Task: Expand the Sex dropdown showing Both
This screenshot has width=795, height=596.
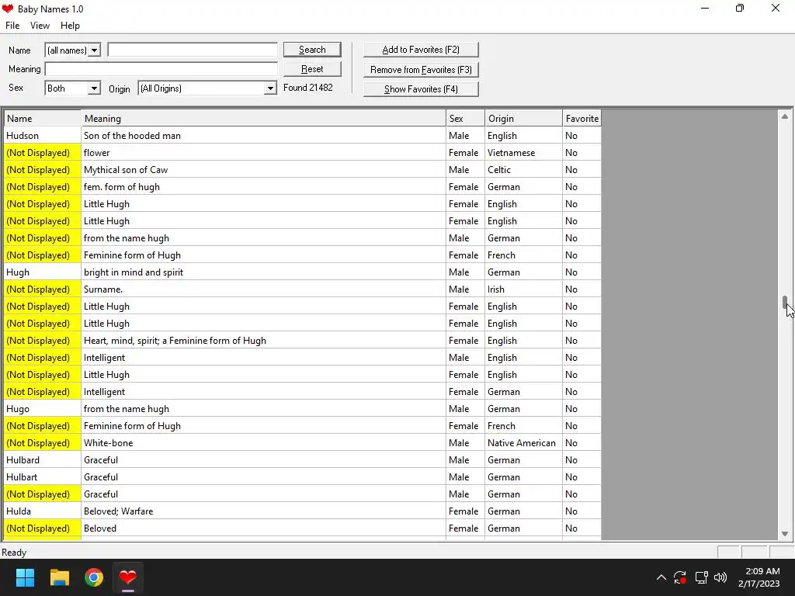Action: tap(94, 88)
